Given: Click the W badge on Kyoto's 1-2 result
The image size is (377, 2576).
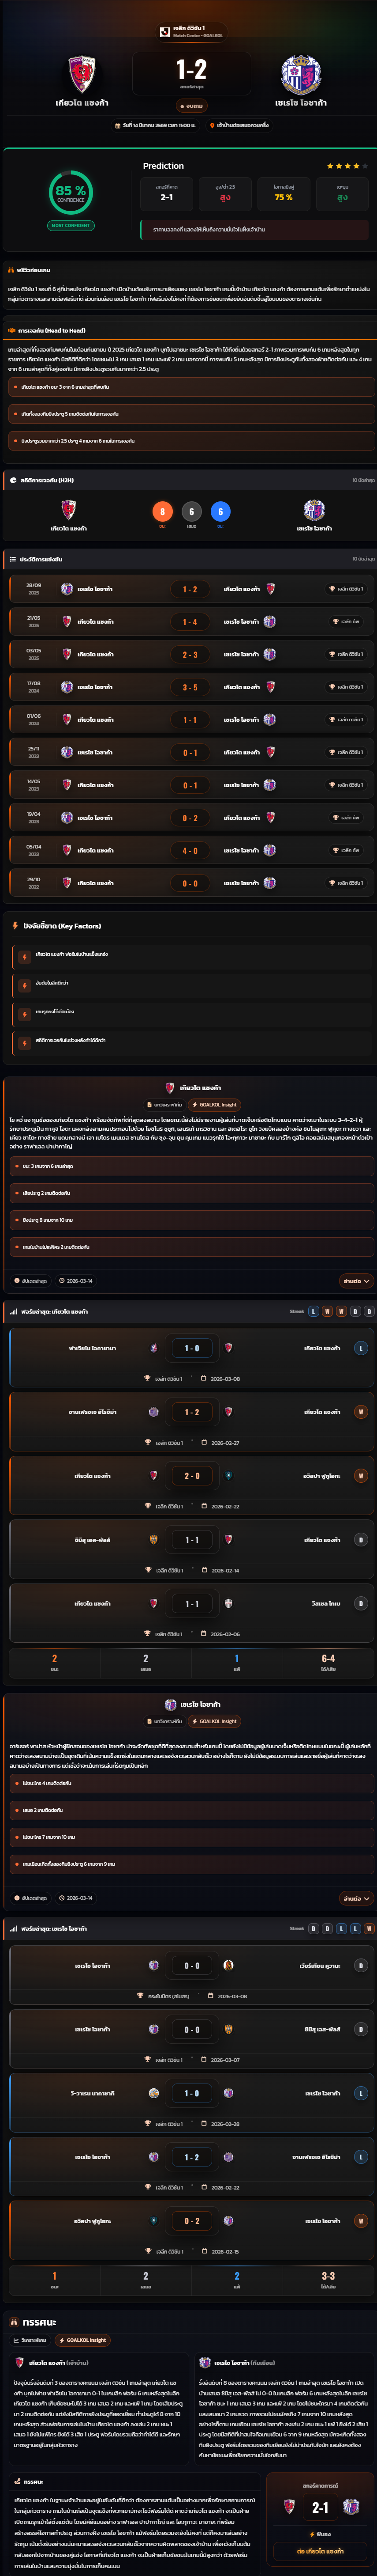Looking at the screenshot, I should (x=361, y=1412).
